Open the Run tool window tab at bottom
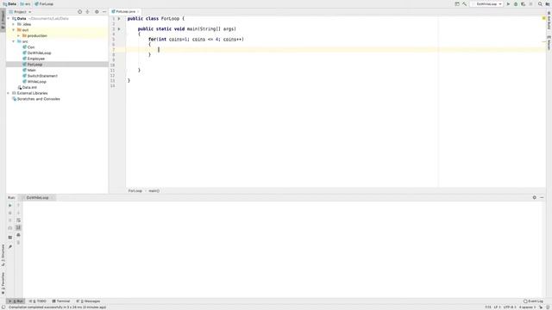552x310 pixels. [16, 301]
